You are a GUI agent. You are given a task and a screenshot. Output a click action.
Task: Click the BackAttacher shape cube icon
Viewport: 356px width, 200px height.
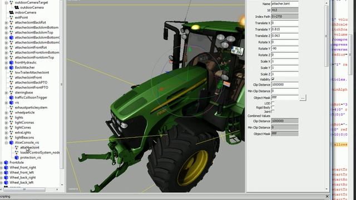point(11,67)
